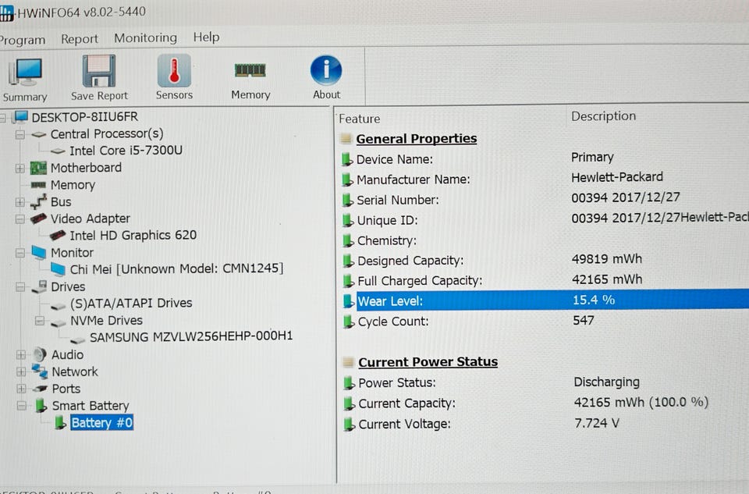The height and width of the screenshot is (494, 749).
Task: Click the Monitor node icon
Action: pyautogui.click(x=39, y=253)
